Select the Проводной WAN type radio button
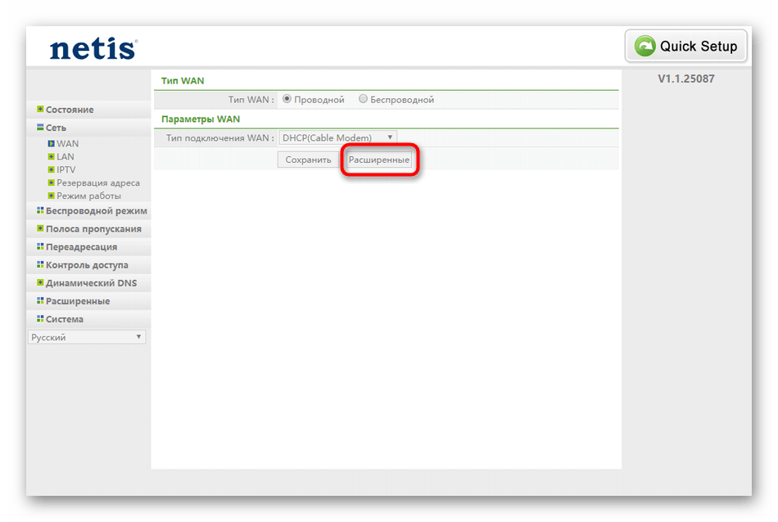This screenshot has width=778, height=522. (x=287, y=99)
